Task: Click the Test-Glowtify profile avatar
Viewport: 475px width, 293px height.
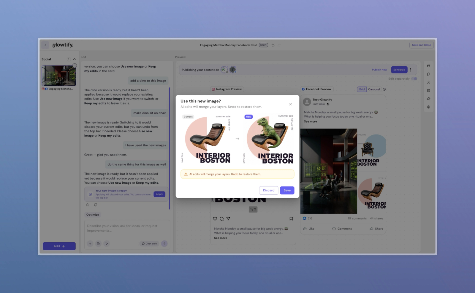Action: click(x=307, y=102)
